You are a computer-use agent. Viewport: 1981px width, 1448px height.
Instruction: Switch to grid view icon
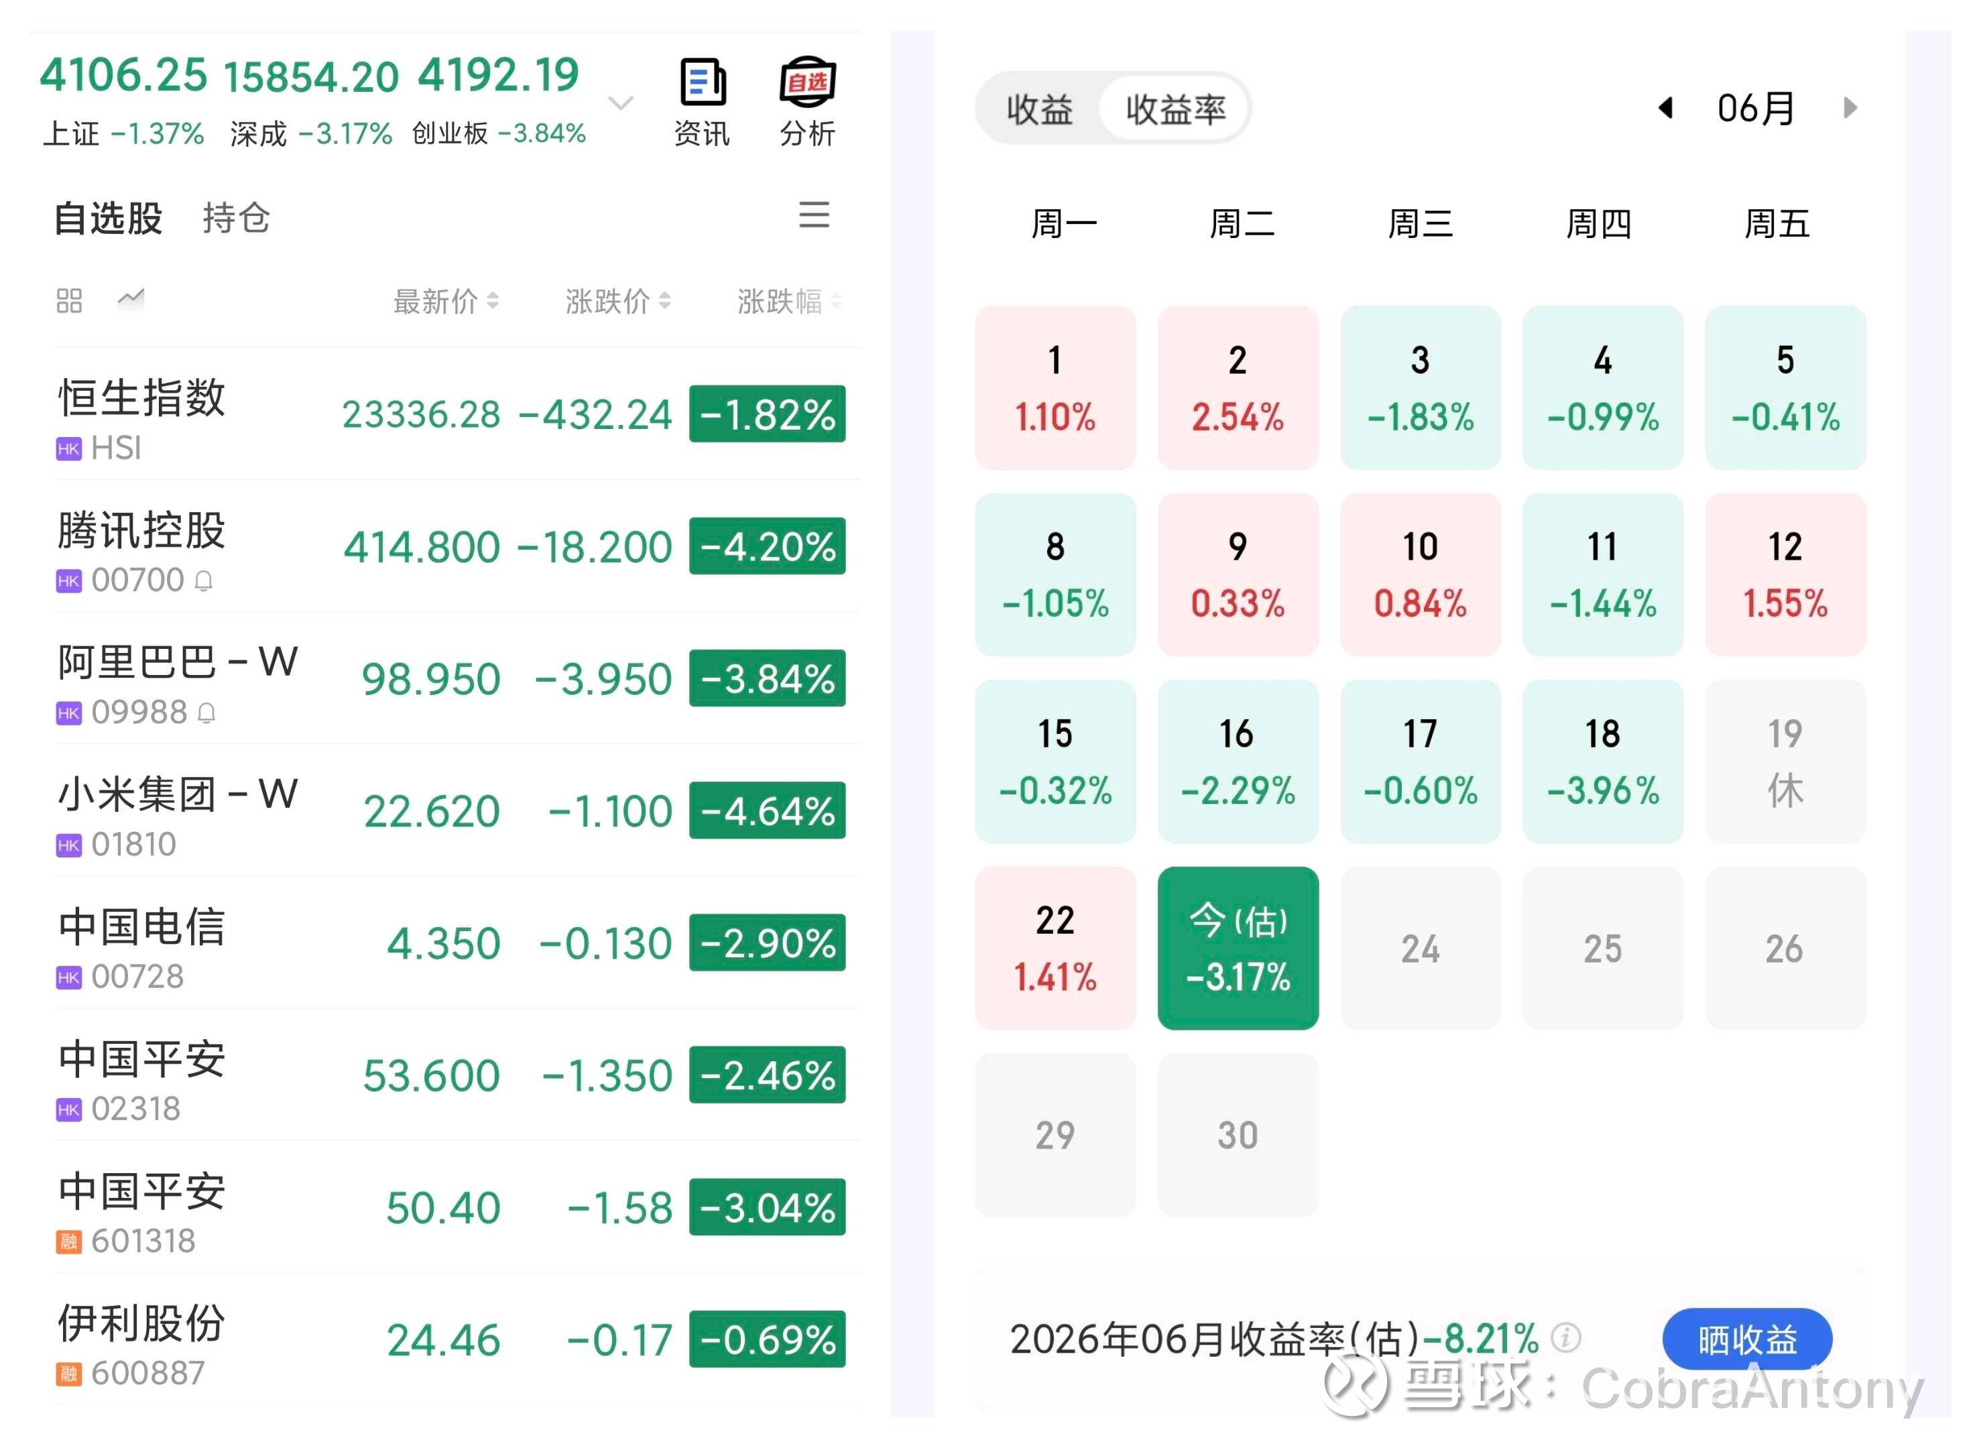tap(69, 300)
